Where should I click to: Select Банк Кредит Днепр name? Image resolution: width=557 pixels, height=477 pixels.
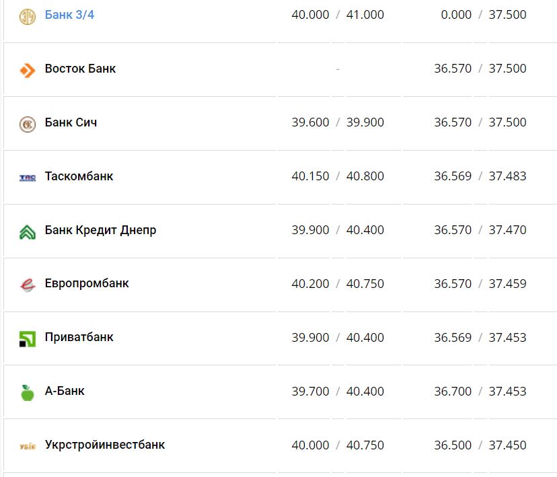pyautogui.click(x=100, y=230)
